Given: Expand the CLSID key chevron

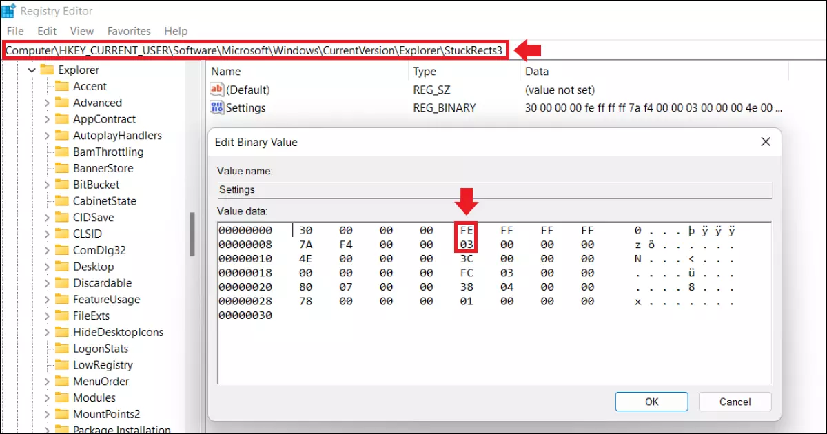Looking at the screenshot, I should click(47, 234).
